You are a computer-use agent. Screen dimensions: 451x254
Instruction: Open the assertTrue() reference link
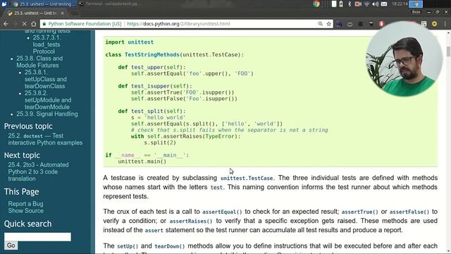tap(360, 212)
